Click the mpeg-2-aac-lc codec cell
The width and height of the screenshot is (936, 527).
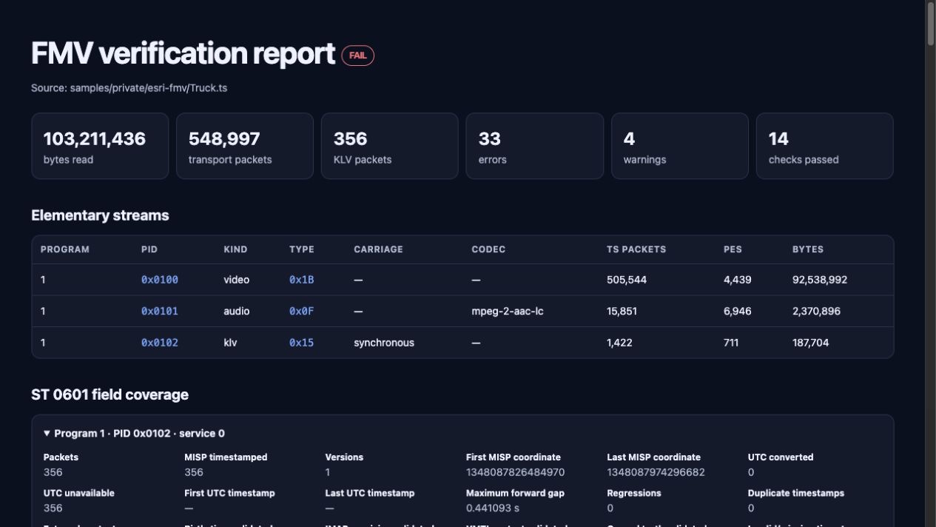[508, 311]
